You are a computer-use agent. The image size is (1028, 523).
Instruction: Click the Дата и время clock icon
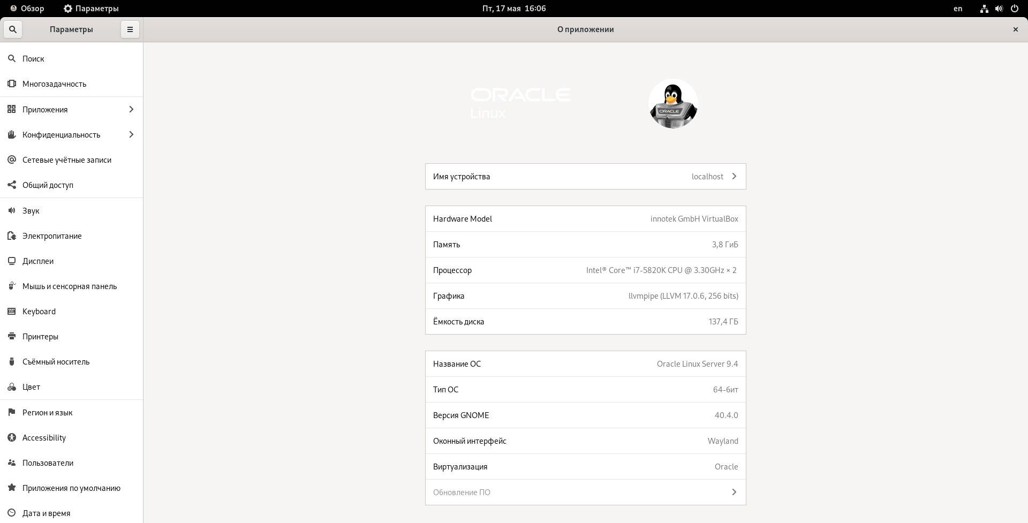tap(12, 513)
